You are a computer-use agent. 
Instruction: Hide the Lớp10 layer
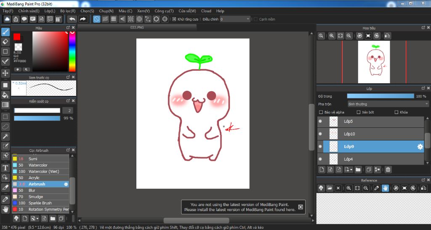coord(320,134)
